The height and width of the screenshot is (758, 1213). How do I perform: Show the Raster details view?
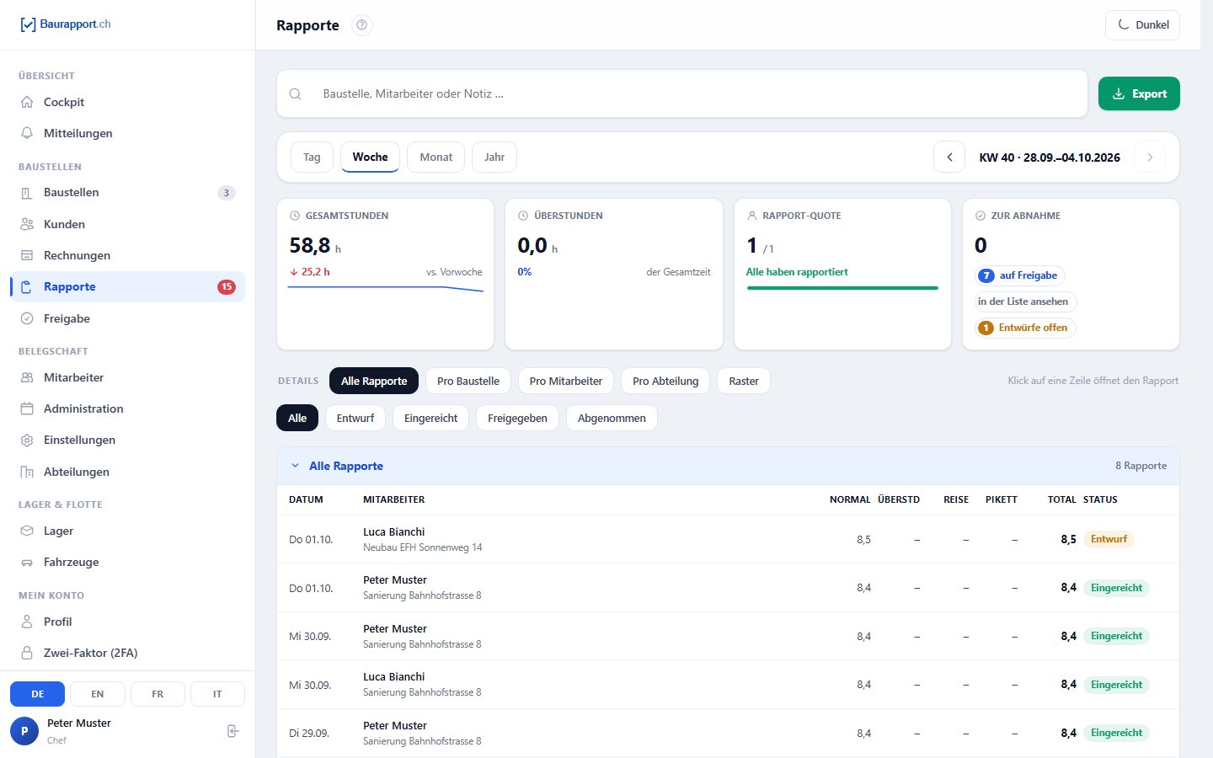[x=744, y=381]
